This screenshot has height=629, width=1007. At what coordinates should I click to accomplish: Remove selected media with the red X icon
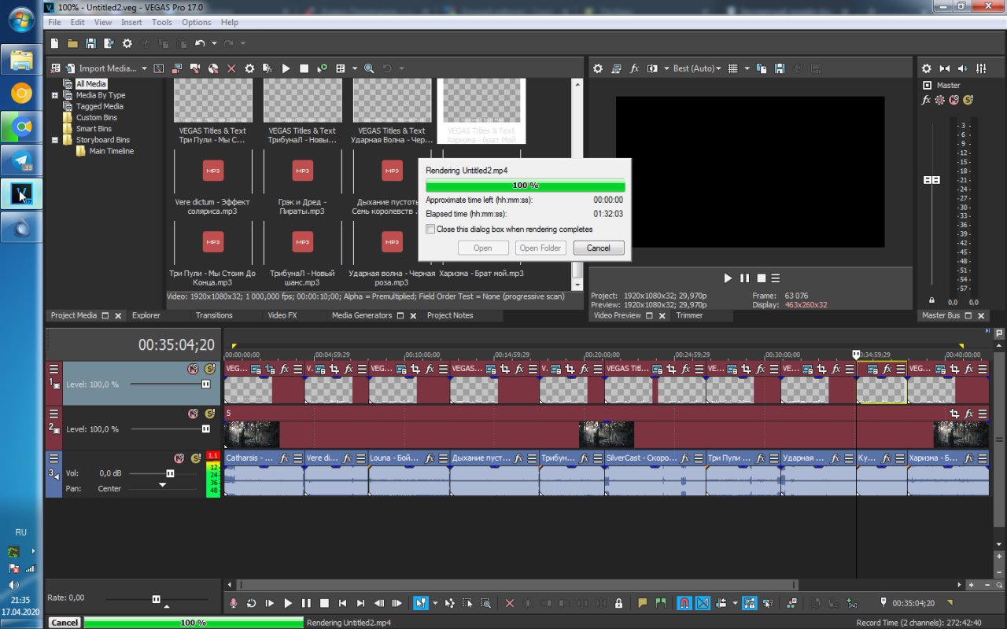pos(231,68)
